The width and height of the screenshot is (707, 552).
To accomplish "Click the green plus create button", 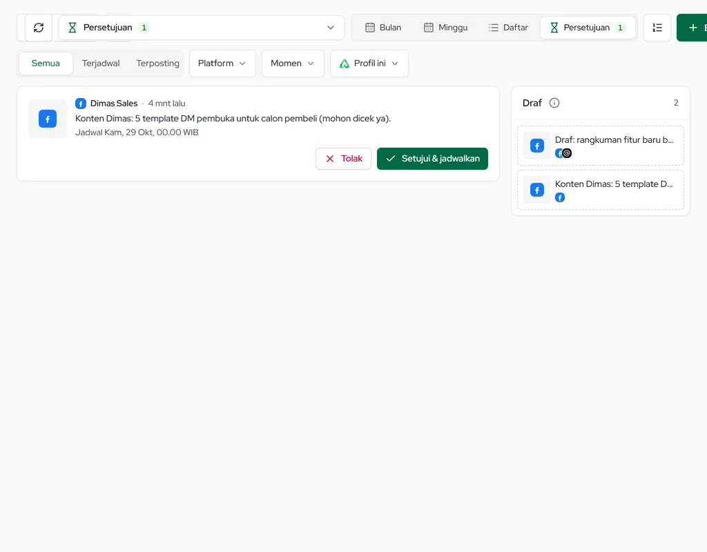I will point(693,28).
